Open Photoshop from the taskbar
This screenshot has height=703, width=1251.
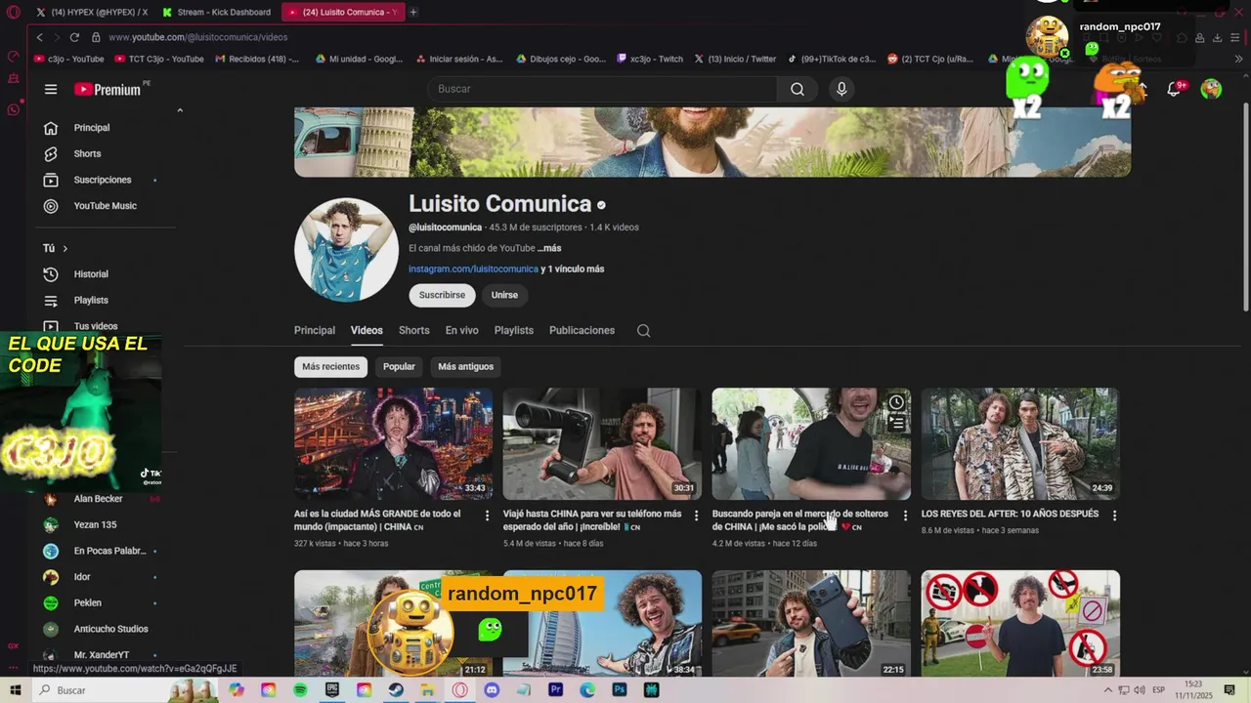click(x=619, y=690)
